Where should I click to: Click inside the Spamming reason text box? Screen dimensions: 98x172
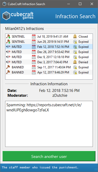tap(49, 124)
